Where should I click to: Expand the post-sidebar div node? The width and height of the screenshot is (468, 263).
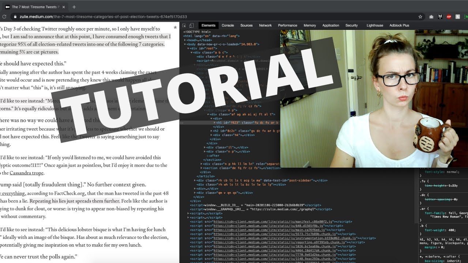tap(195, 180)
